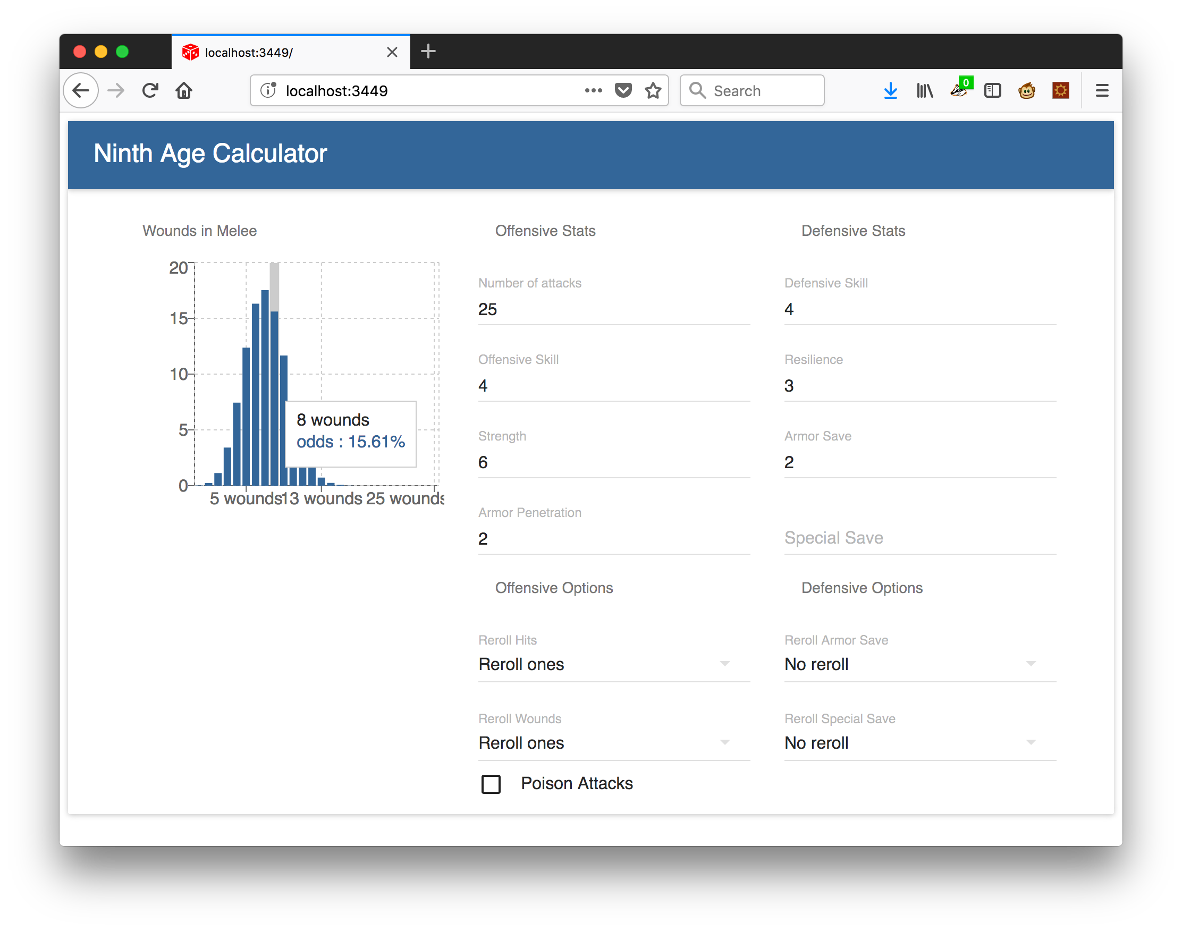Screen dimensions: 1182x931
Task: Click the browser back arrow button
Action: (81, 90)
